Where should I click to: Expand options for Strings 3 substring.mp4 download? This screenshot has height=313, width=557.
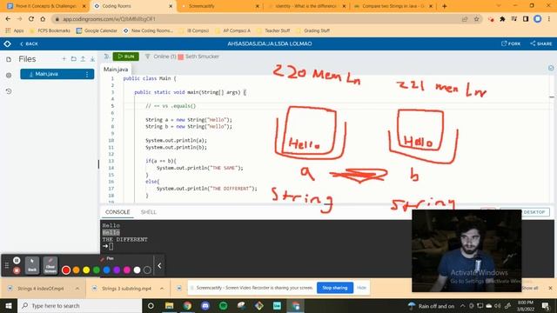(x=162, y=289)
